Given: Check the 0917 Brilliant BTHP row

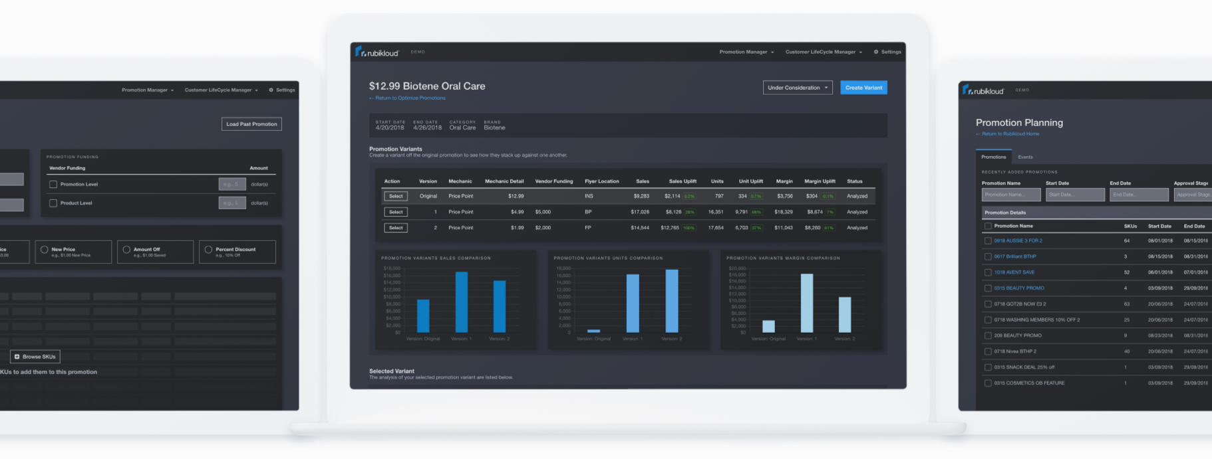Looking at the screenshot, I should (988, 257).
